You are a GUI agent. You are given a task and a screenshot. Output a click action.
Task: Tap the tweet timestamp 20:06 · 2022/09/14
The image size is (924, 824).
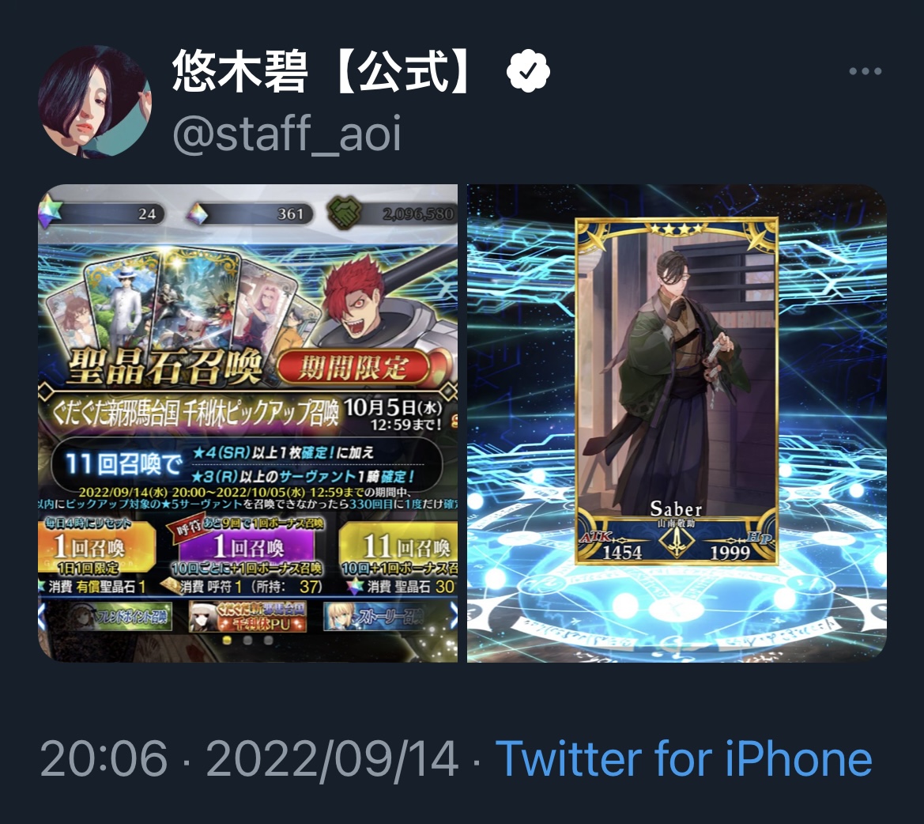[x=249, y=759]
